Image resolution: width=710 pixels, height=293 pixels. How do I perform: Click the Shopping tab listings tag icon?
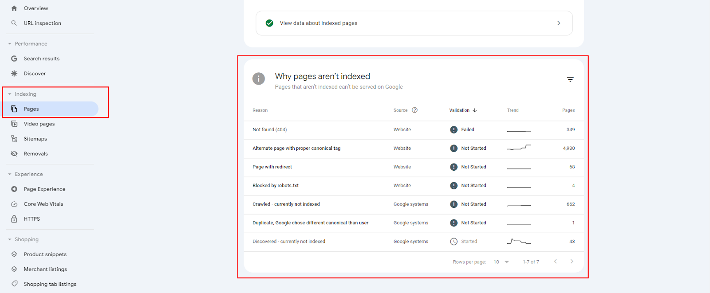click(14, 284)
